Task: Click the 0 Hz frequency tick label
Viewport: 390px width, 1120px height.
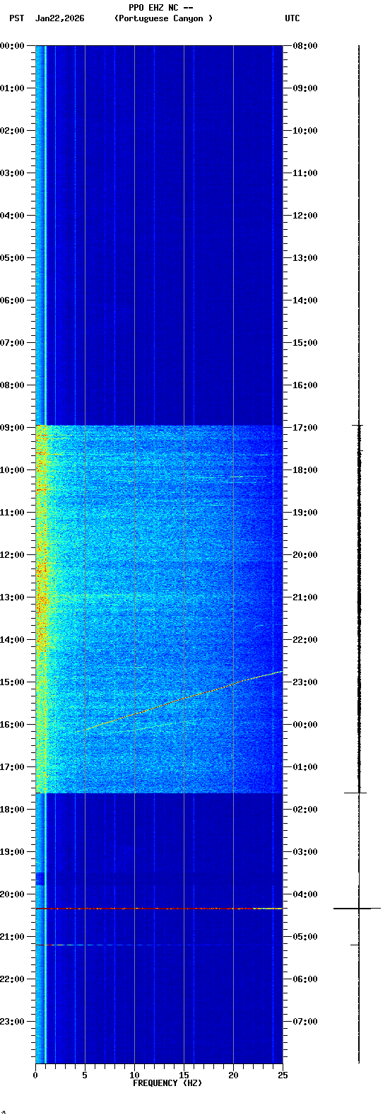Action: point(35,1075)
